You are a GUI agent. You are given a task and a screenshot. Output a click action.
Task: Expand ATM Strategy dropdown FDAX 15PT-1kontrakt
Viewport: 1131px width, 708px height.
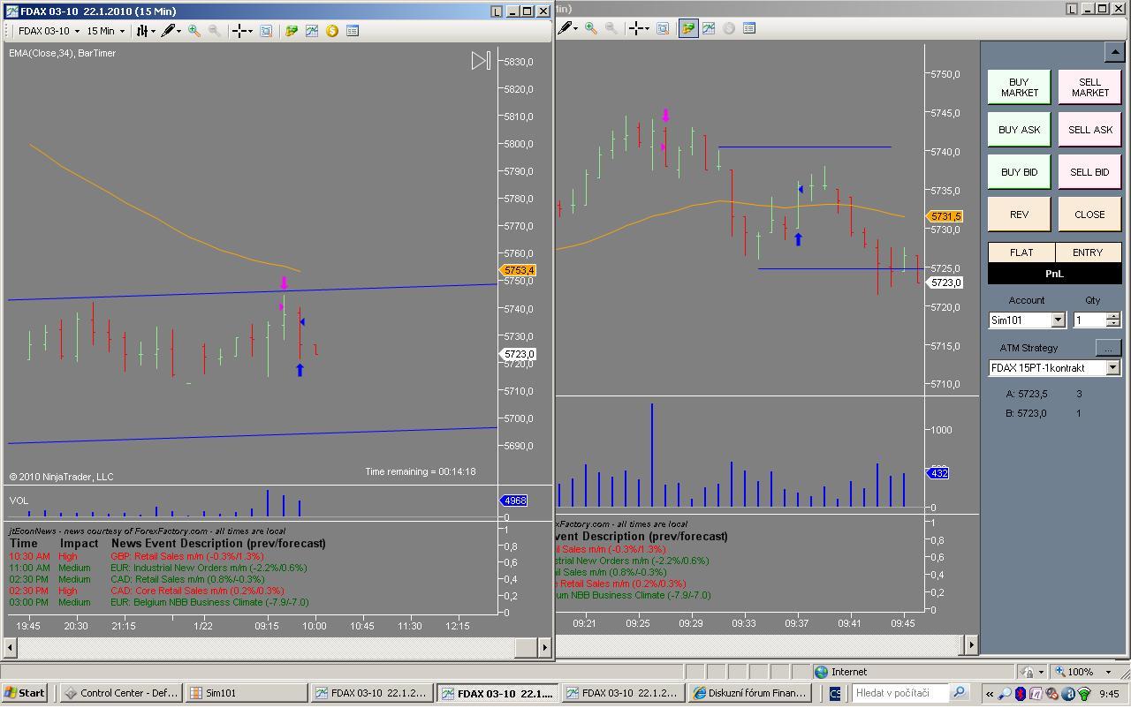point(1112,367)
